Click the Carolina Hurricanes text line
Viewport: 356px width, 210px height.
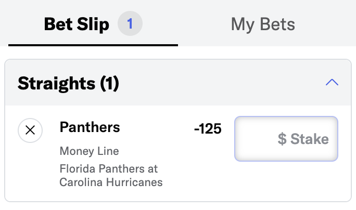pos(111,182)
